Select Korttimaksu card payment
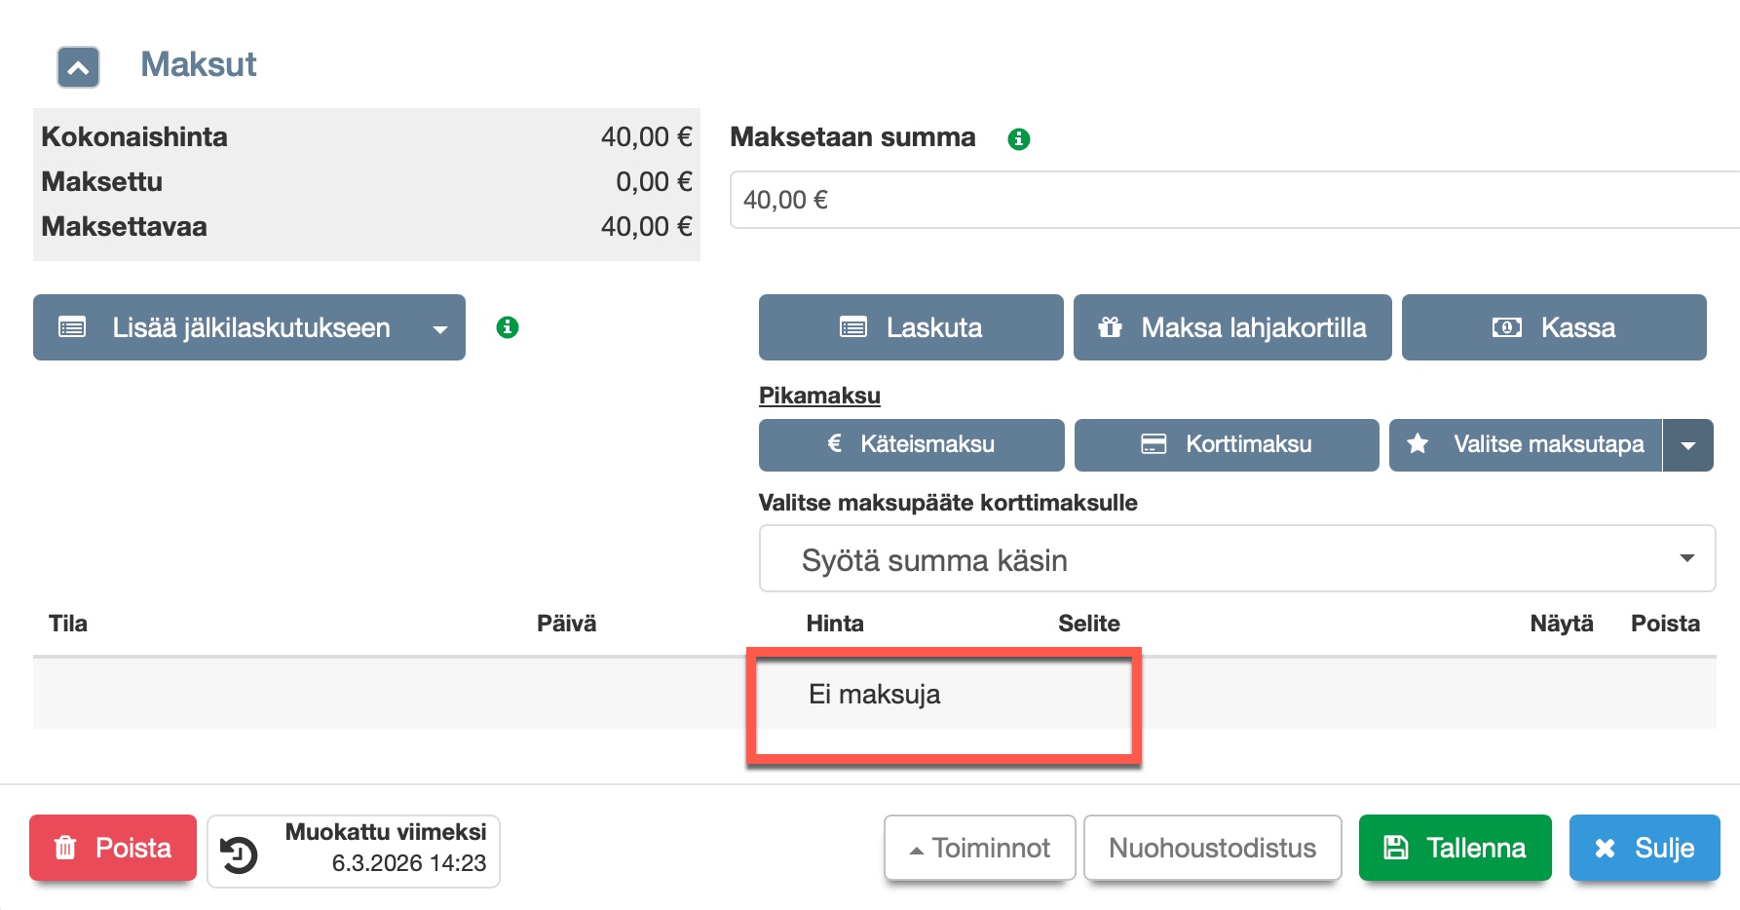 [x=1226, y=445]
